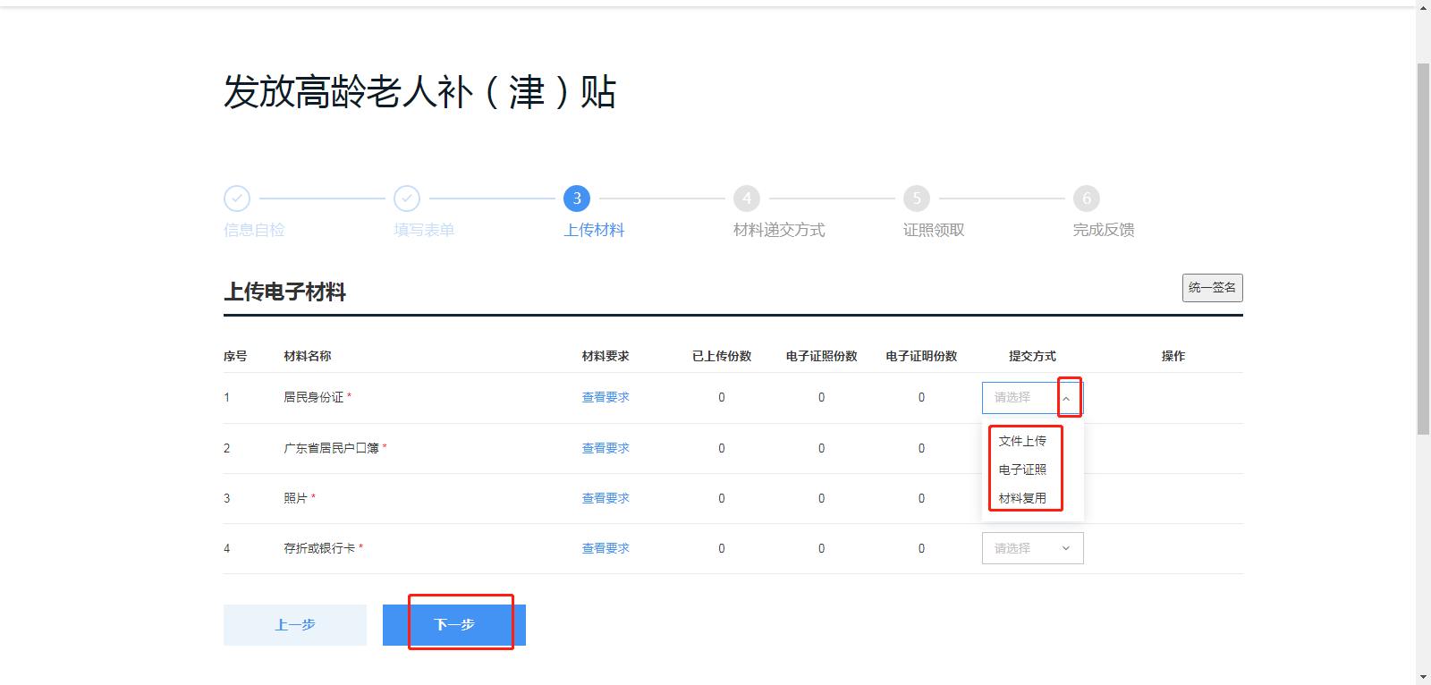Select step 6 circle for 完成反馈
This screenshot has height=685, width=1431.
1087,199
